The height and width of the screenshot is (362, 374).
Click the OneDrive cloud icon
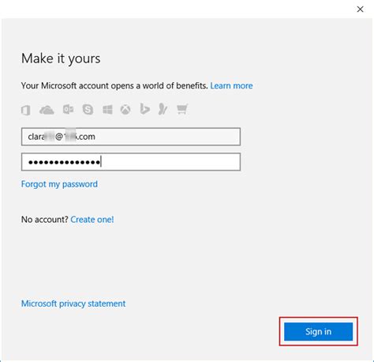[x=47, y=110]
